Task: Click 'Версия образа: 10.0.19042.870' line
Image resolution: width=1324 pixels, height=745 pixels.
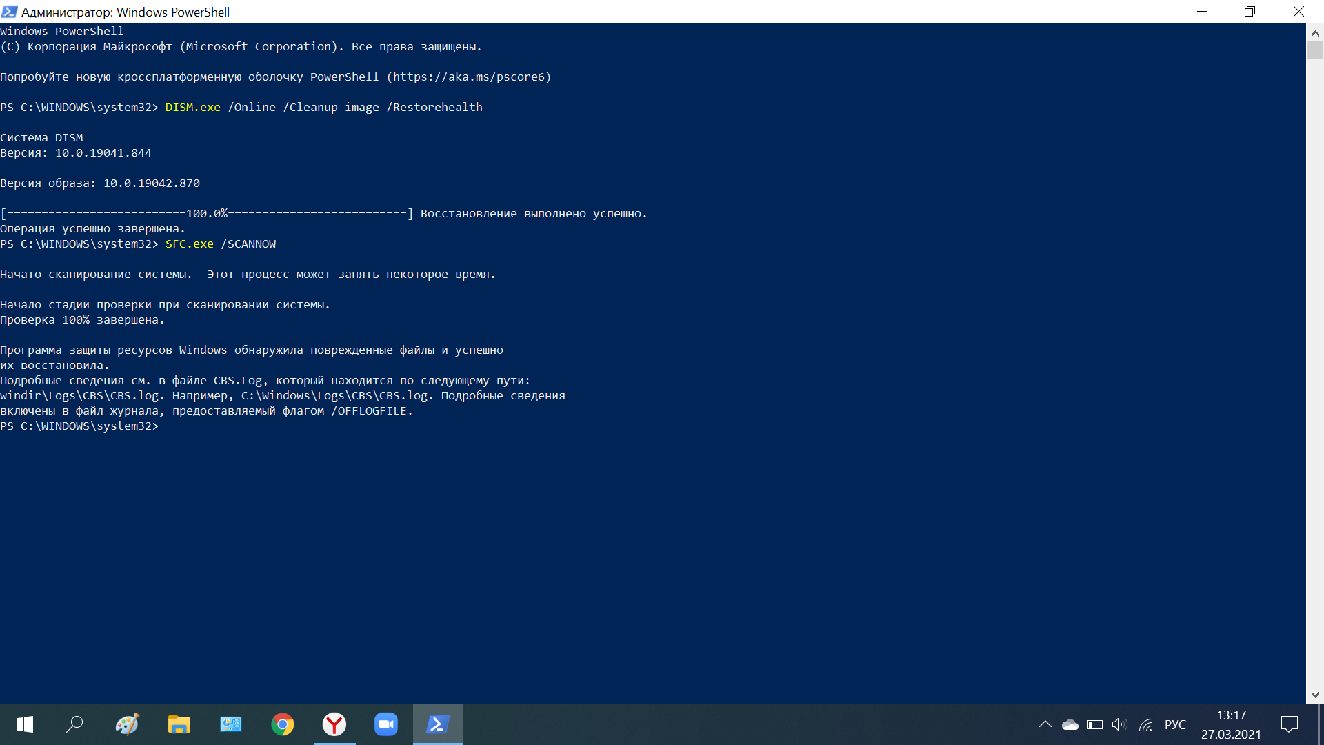Action: point(100,183)
